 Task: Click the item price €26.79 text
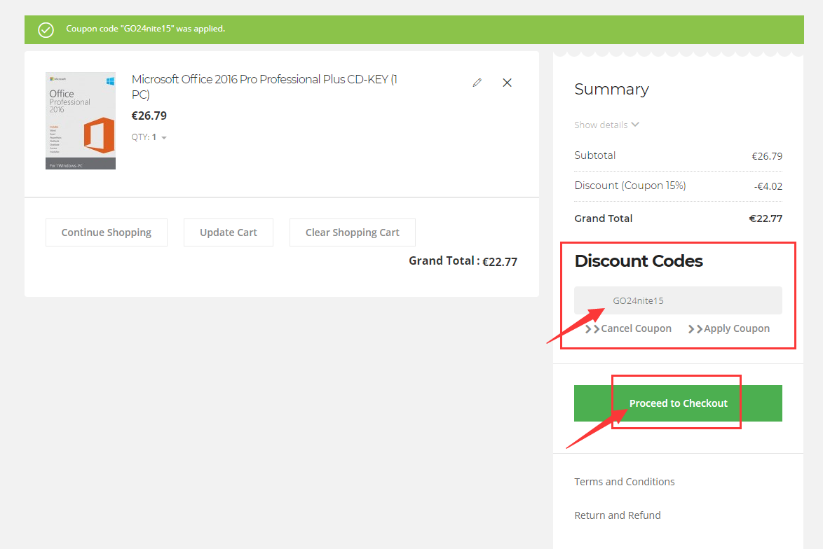[x=149, y=116]
